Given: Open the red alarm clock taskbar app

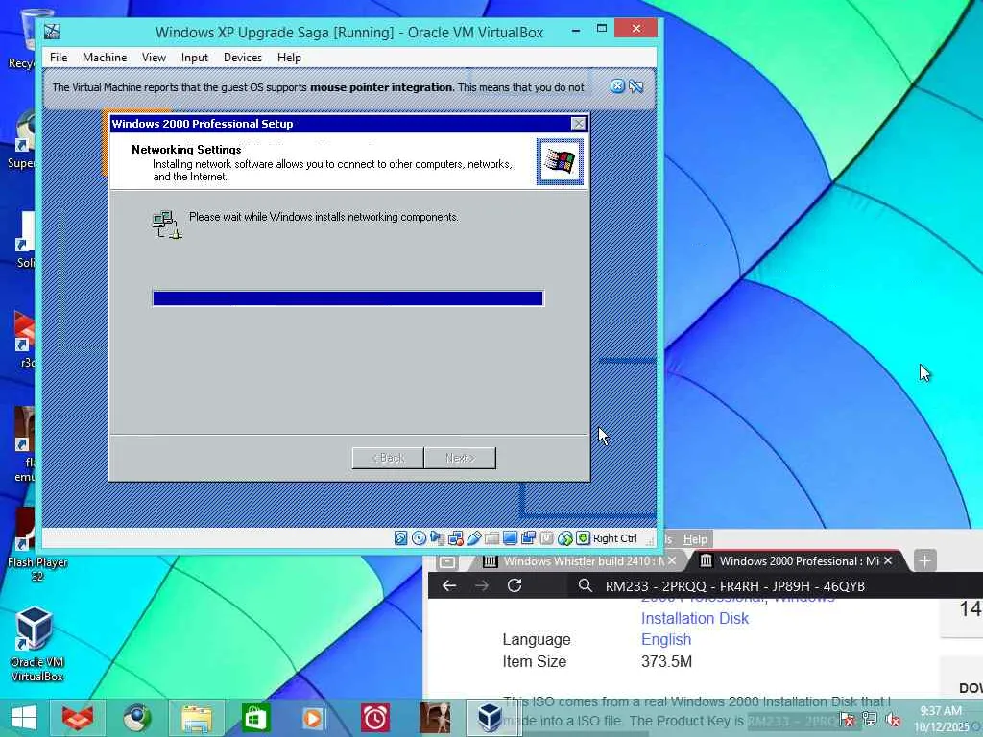Looking at the screenshot, I should (x=375, y=718).
